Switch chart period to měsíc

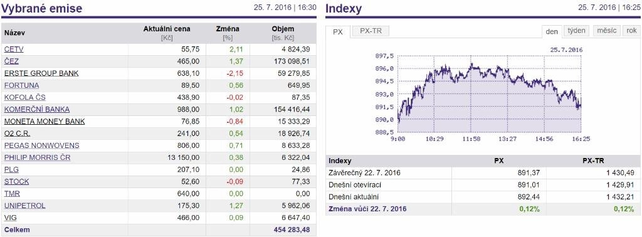pos(606,31)
